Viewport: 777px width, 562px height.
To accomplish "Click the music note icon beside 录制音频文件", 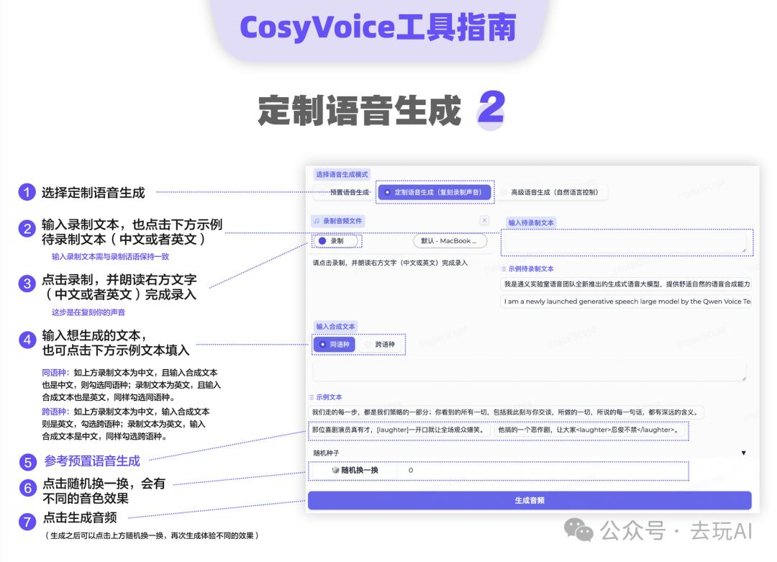I will pyautogui.click(x=317, y=221).
